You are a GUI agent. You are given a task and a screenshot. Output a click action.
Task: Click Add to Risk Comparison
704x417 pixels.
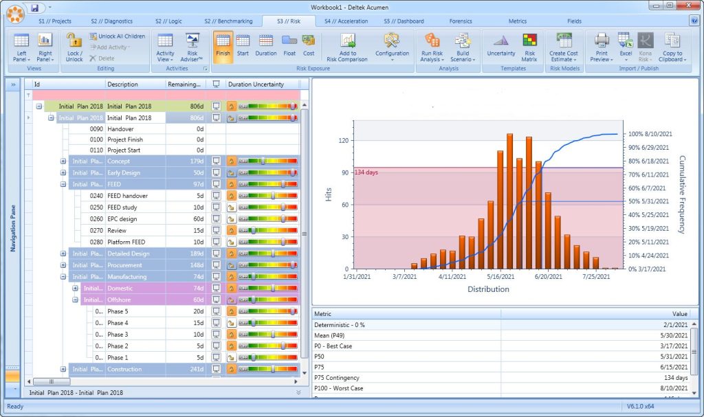click(x=347, y=47)
